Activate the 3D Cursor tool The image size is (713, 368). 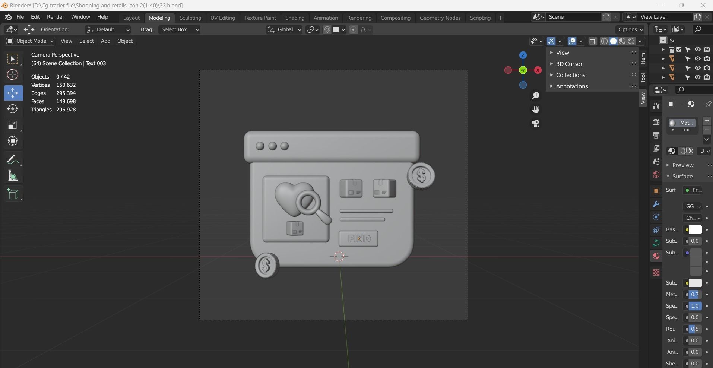[13, 75]
